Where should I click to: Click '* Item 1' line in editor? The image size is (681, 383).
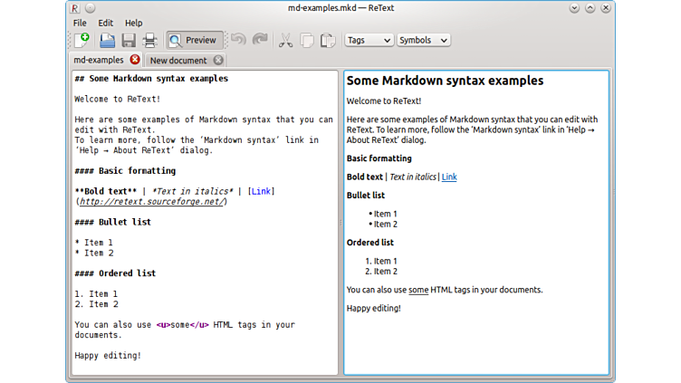point(94,243)
